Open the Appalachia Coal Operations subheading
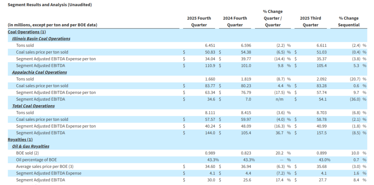 (x=39, y=72)
